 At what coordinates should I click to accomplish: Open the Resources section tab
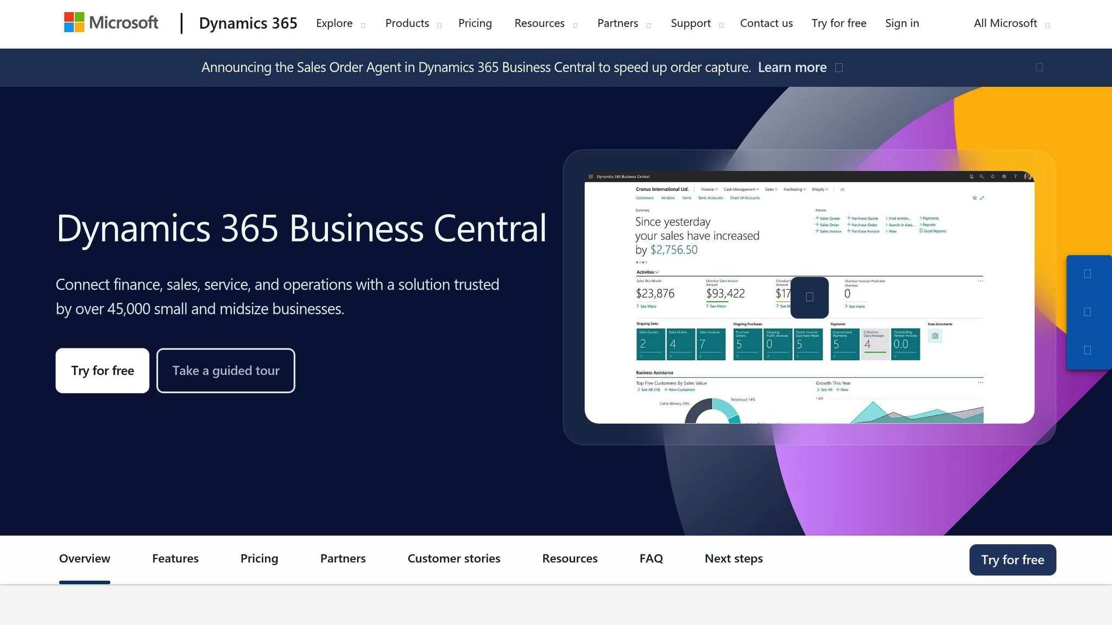point(570,559)
